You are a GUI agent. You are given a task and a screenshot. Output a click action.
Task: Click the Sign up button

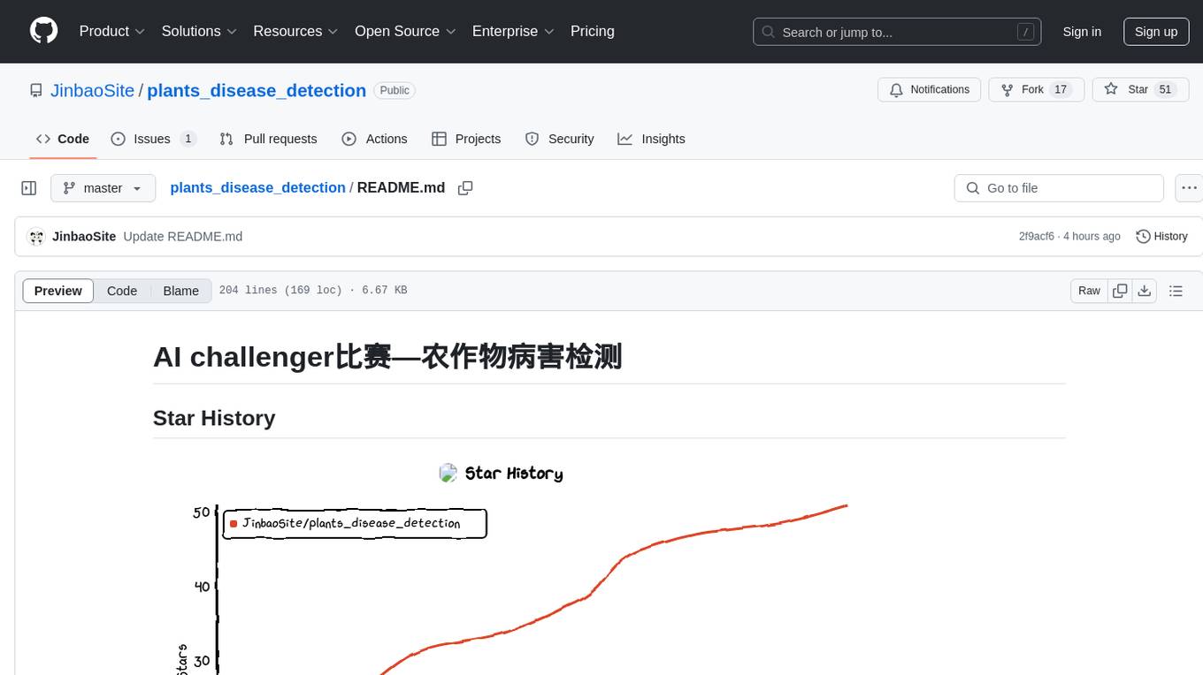[1156, 32]
